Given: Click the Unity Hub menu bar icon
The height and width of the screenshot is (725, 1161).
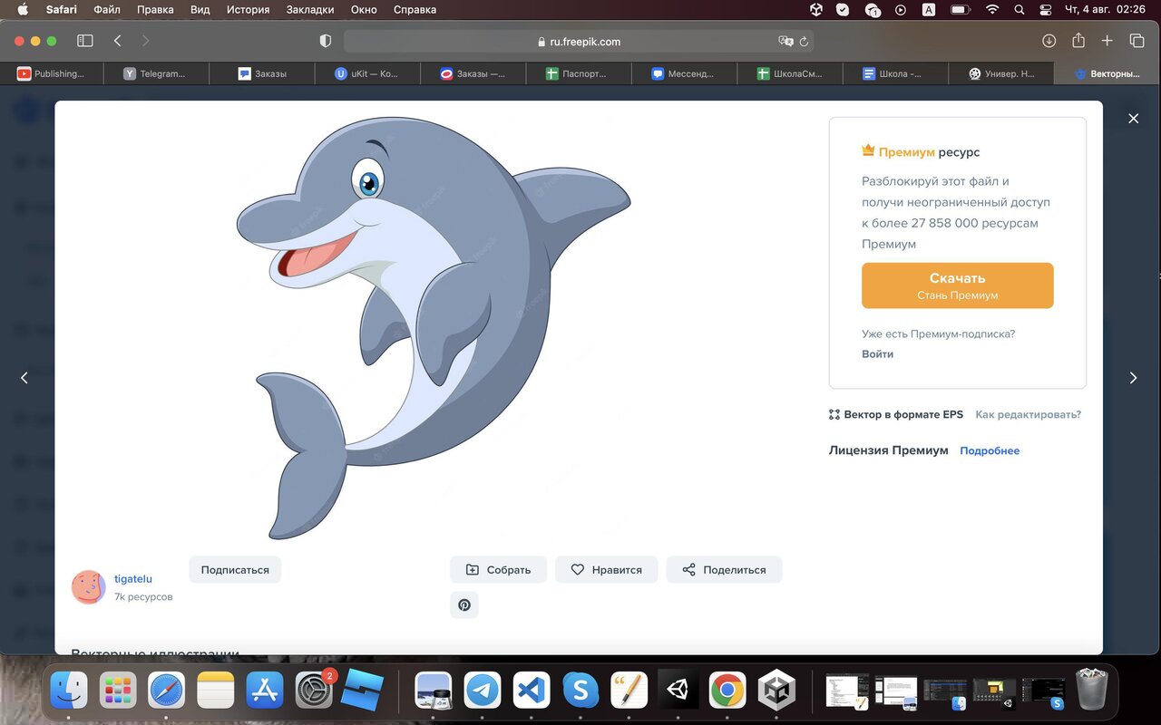Looking at the screenshot, I should (x=815, y=10).
